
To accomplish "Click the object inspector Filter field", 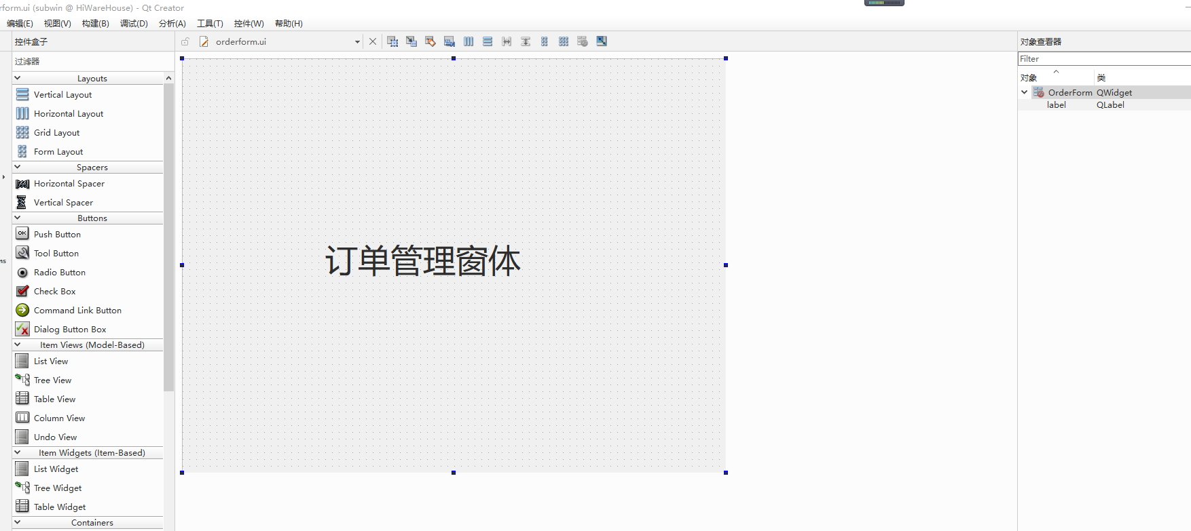I will [x=1104, y=59].
